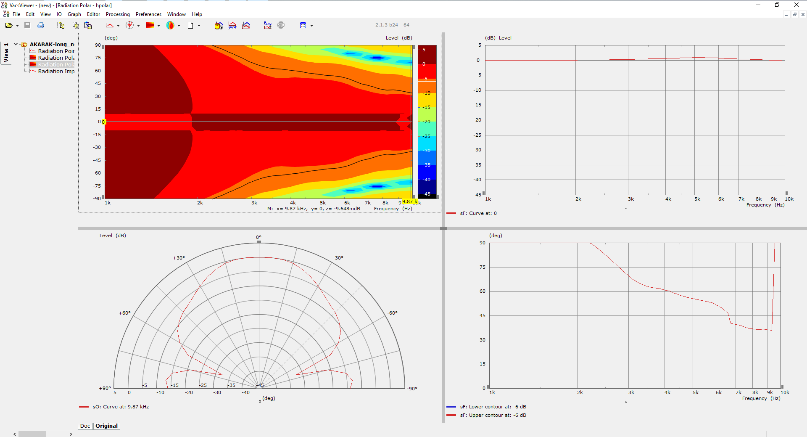Click the open file folder icon
The height and width of the screenshot is (437, 807).
(8, 25)
